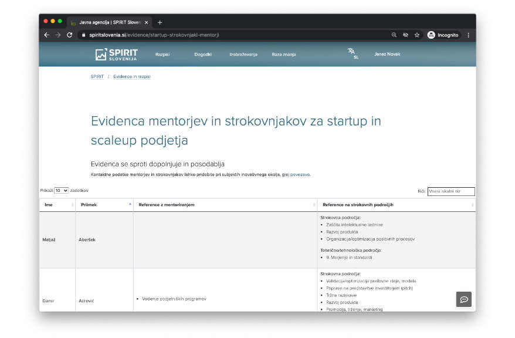Bookmark page using star icon
This screenshot has width=515, height=338.
[417, 35]
